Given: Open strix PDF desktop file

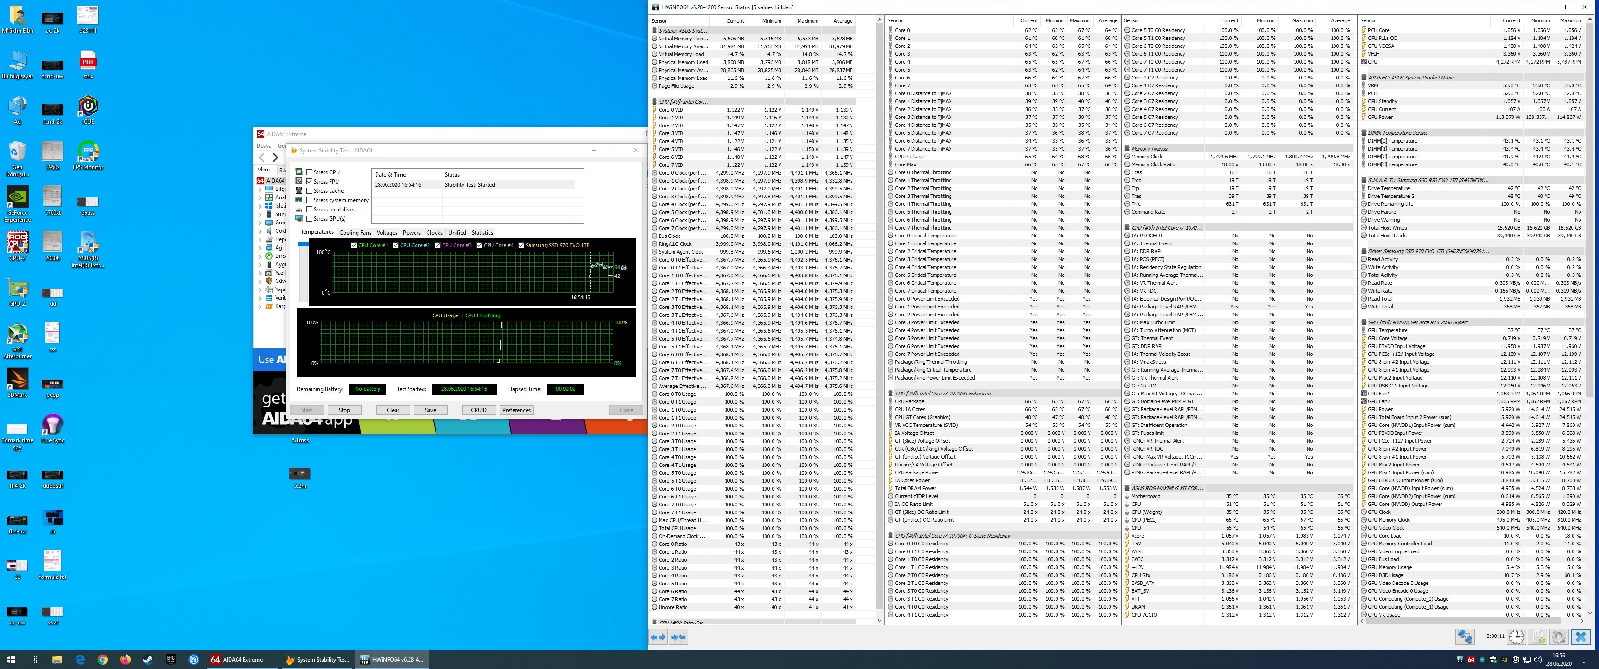Looking at the screenshot, I should pos(88,65).
